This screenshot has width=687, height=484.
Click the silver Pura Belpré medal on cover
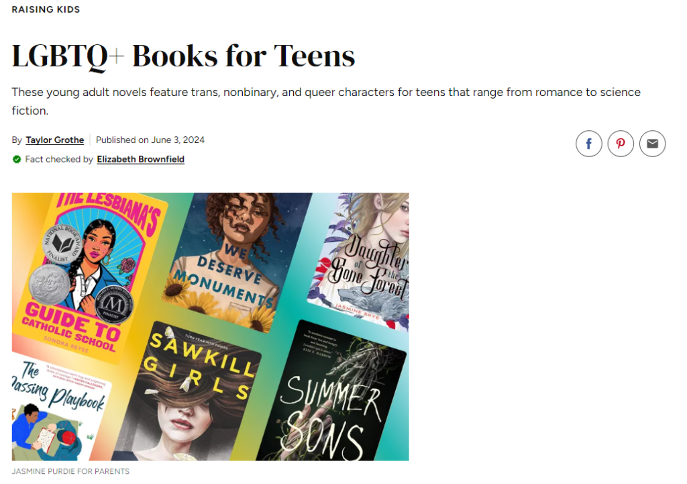tap(49, 284)
